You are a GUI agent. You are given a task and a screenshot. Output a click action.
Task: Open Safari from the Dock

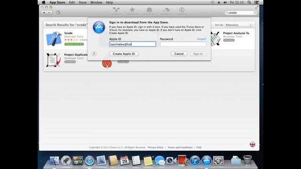[x=89, y=161]
